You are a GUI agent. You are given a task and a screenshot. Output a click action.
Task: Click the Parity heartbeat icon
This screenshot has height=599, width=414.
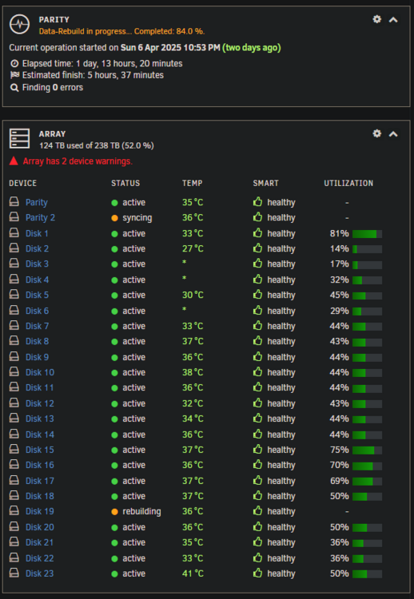(x=19, y=25)
